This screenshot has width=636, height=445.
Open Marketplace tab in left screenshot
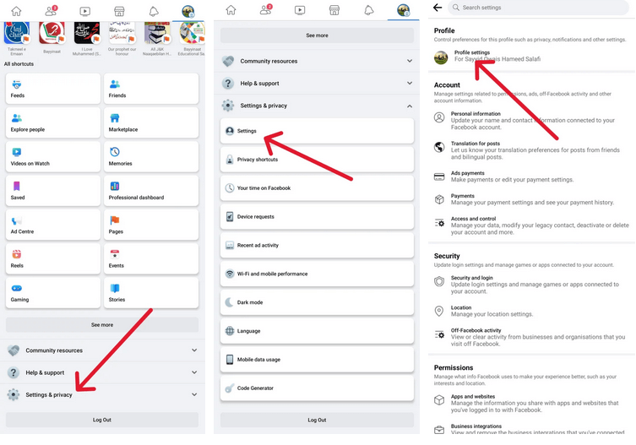pyautogui.click(x=119, y=11)
